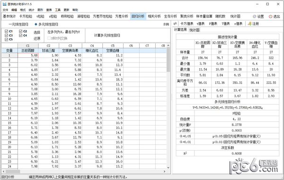Image resolution: width=284 pixels, height=180 pixels.
Task: Open the 帮助 menu
Action: [x=75, y=10]
